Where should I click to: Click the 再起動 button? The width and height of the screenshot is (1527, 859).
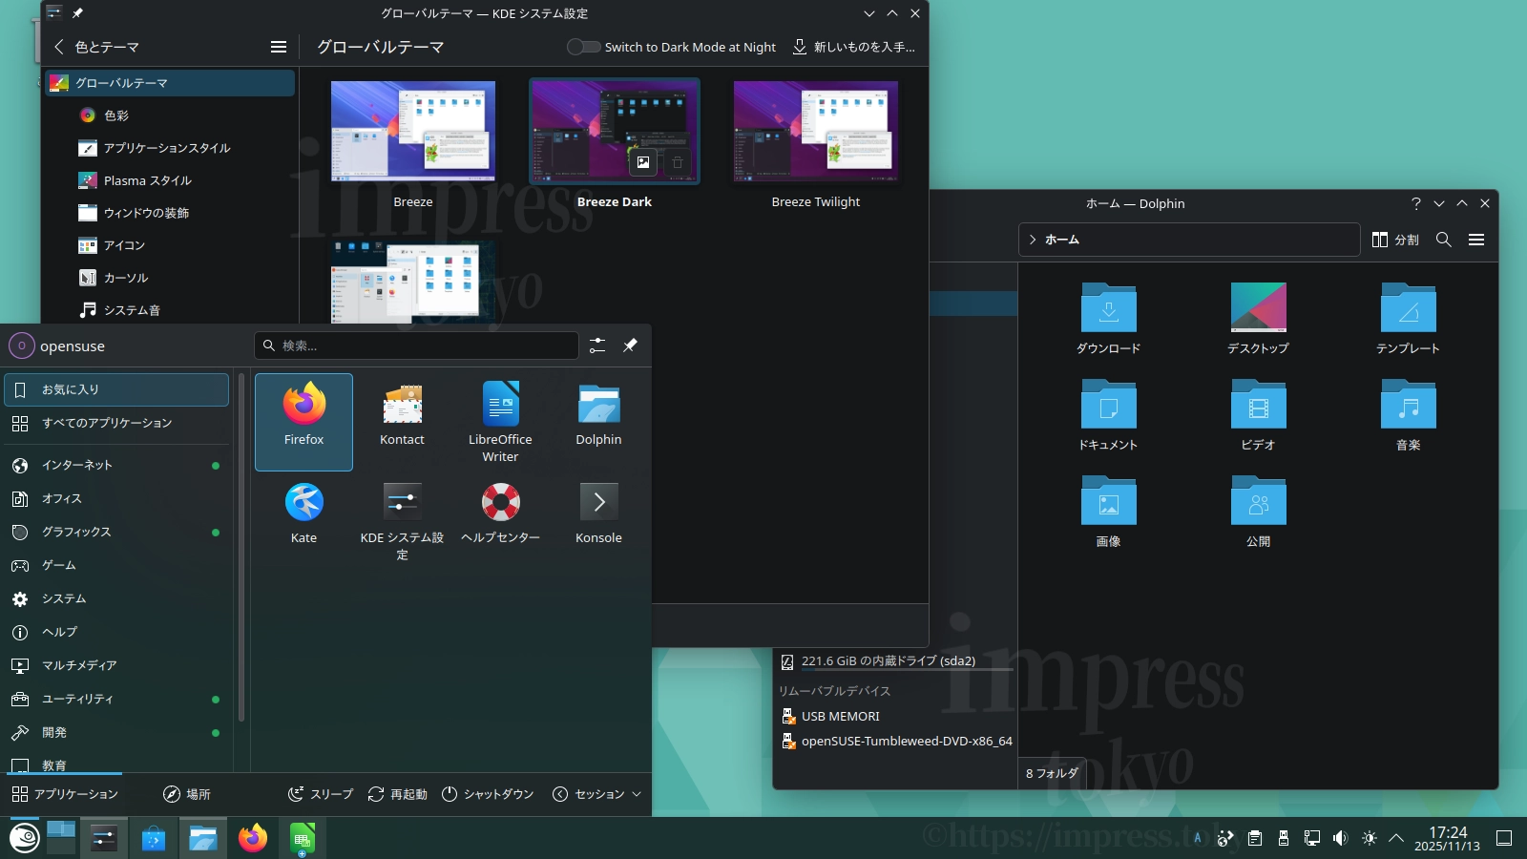(x=398, y=794)
